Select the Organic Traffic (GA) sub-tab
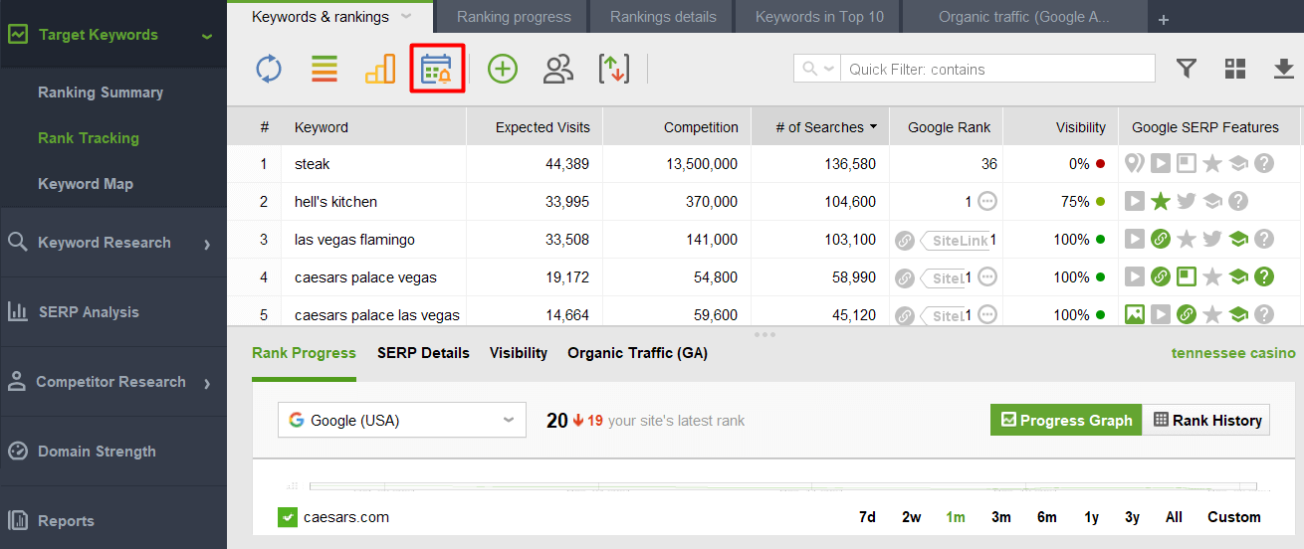 point(637,353)
